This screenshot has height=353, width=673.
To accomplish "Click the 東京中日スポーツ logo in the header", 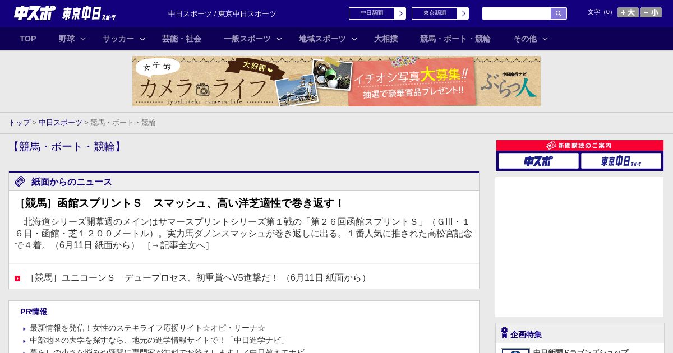I will (x=89, y=13).
